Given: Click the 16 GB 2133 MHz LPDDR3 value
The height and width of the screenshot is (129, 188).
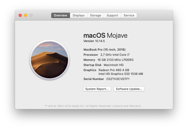Looking at the screenshot, I should click(116, 60).
